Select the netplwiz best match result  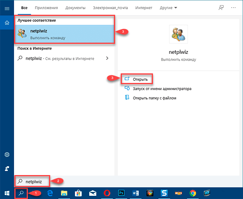coord(65,34)
